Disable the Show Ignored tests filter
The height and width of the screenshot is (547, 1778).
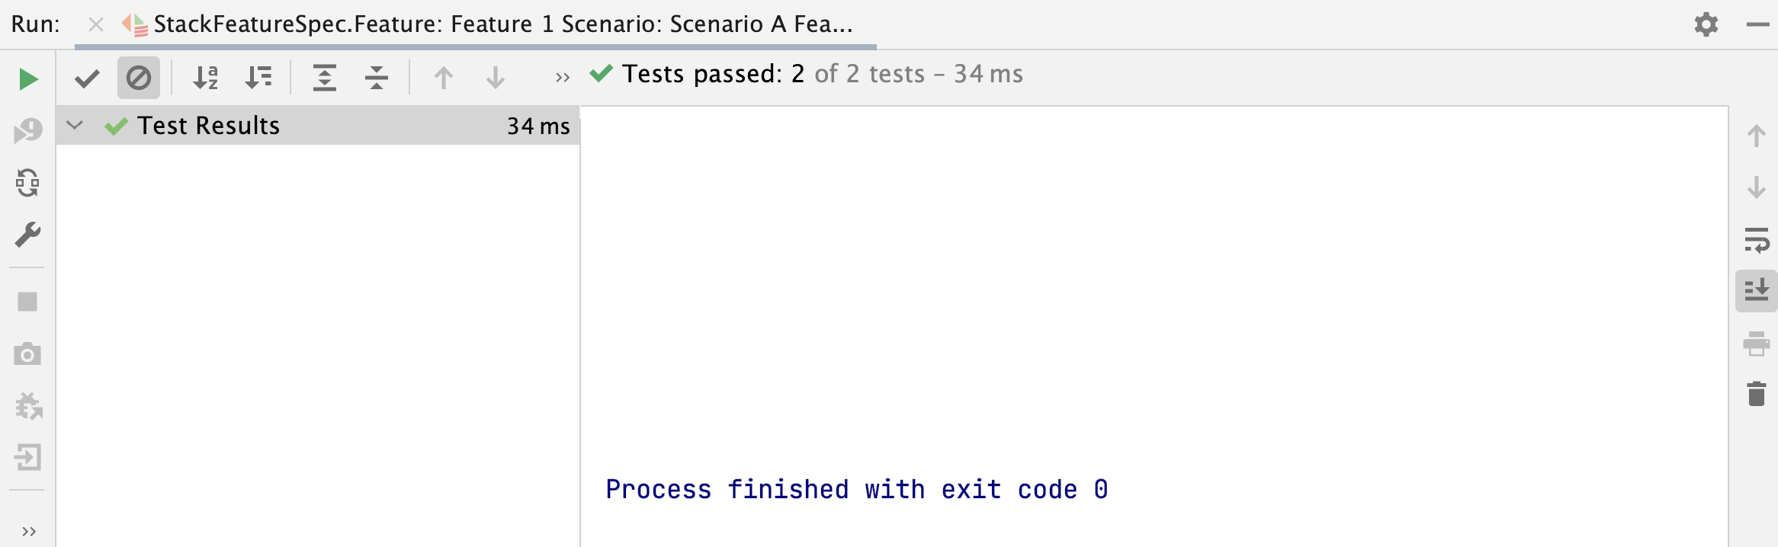[x=137, y=76]
